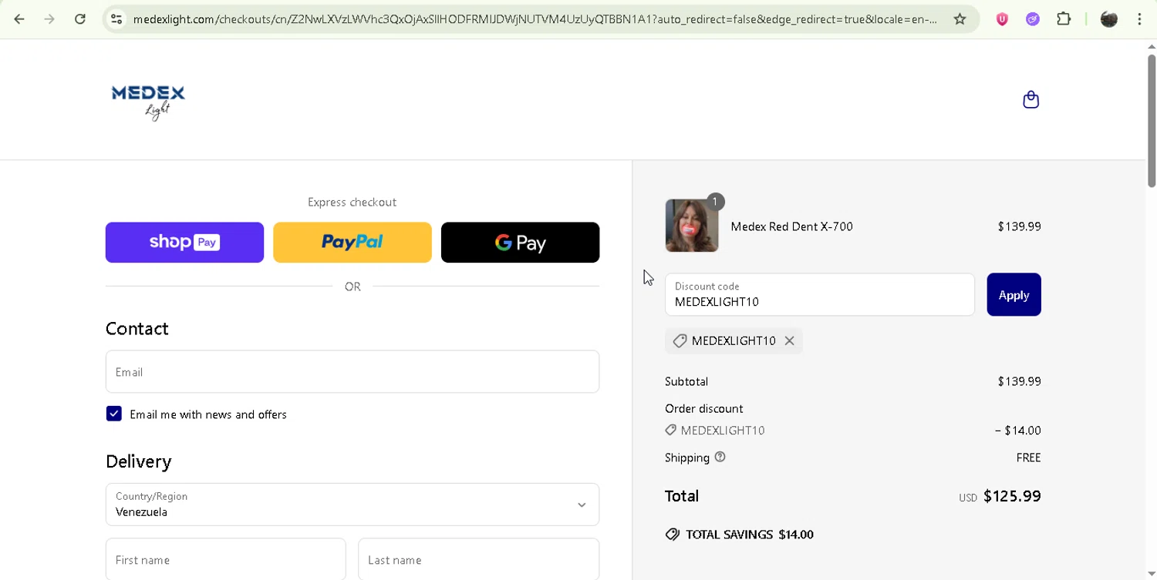Viewport: 1157px width, 580px height.
Task: Pay with Shop Pay
Action: click(x=184, y=242)
